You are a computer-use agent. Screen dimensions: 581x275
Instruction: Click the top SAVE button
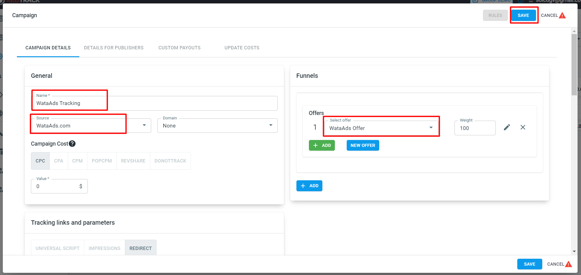coord(523,15)
